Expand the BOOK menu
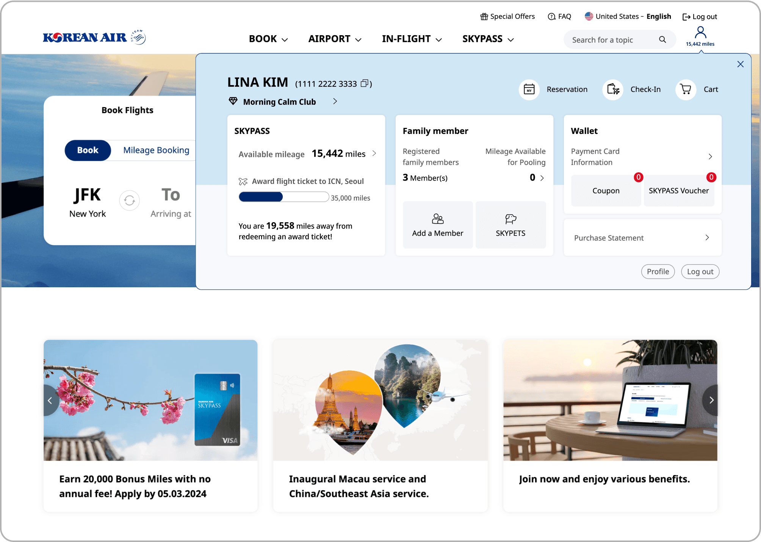 268,39
